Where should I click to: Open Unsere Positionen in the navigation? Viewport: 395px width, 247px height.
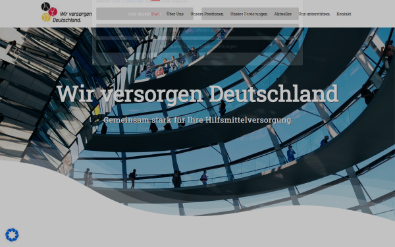(x=207, y=14)
